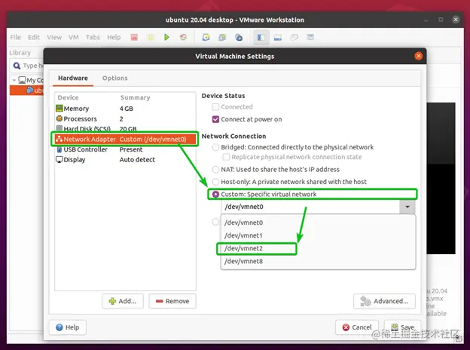The image size is (470, 350).
Task: Click the library search magnifier icon
Action: (17, 66)
